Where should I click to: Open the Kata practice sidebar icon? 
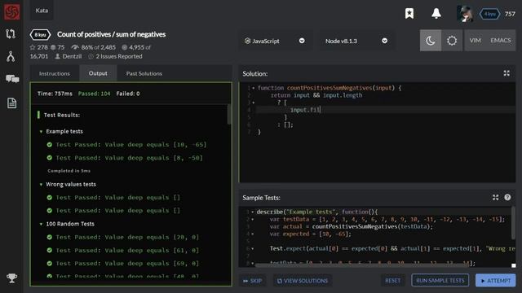pos(11,34)
